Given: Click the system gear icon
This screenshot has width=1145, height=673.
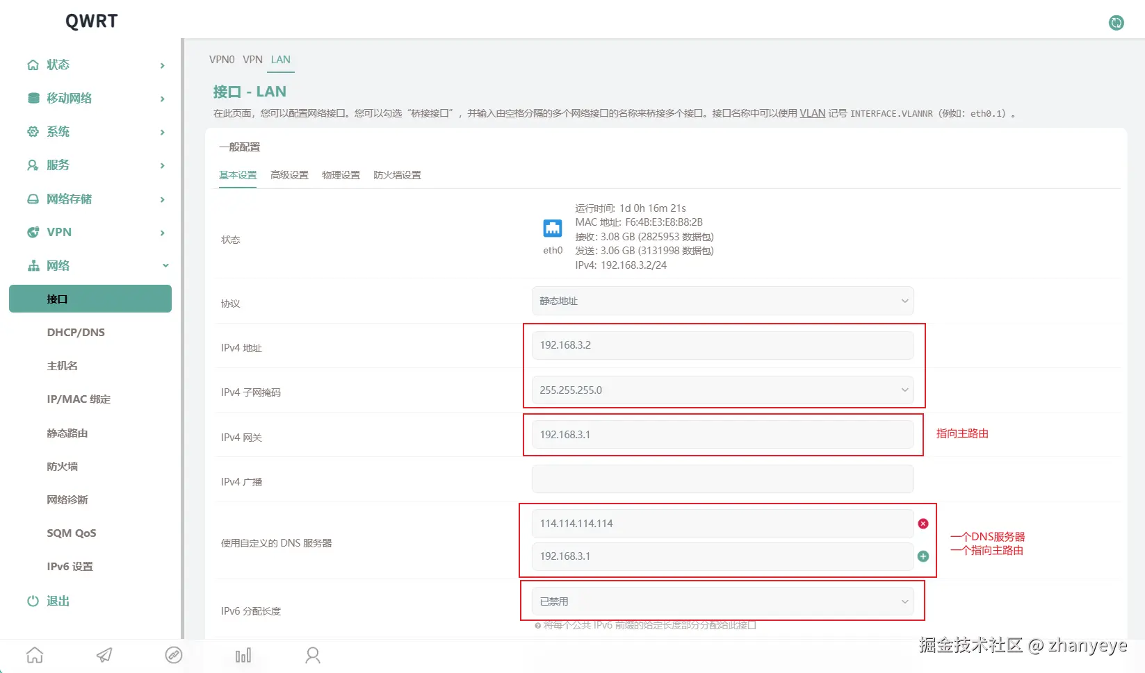Looking at the screenshot, I should [x=33, y=131].
